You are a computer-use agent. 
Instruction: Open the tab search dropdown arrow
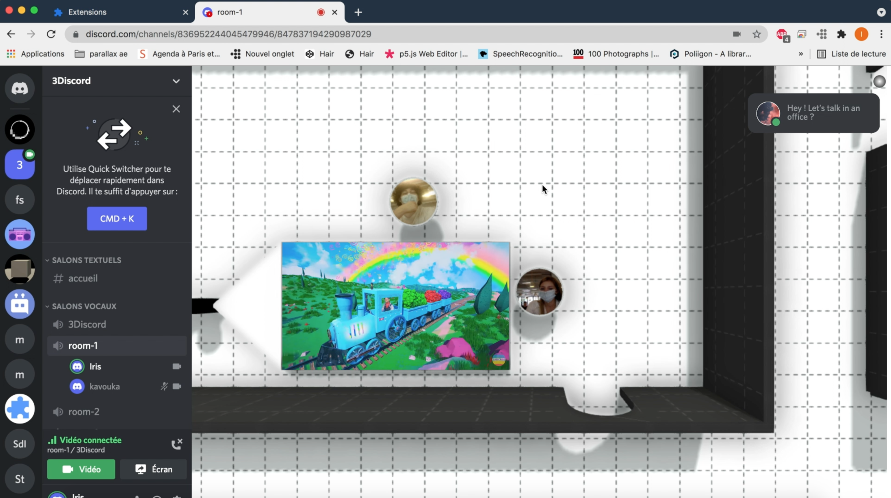[x=881, y=12]
